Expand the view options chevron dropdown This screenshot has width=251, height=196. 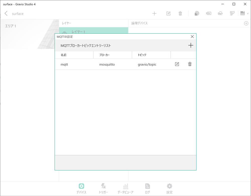tap(248, 13)
